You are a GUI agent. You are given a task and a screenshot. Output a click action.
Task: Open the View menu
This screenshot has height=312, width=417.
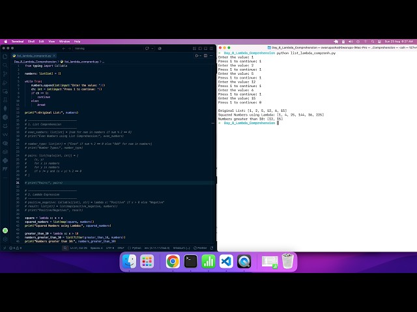[51, 42]
